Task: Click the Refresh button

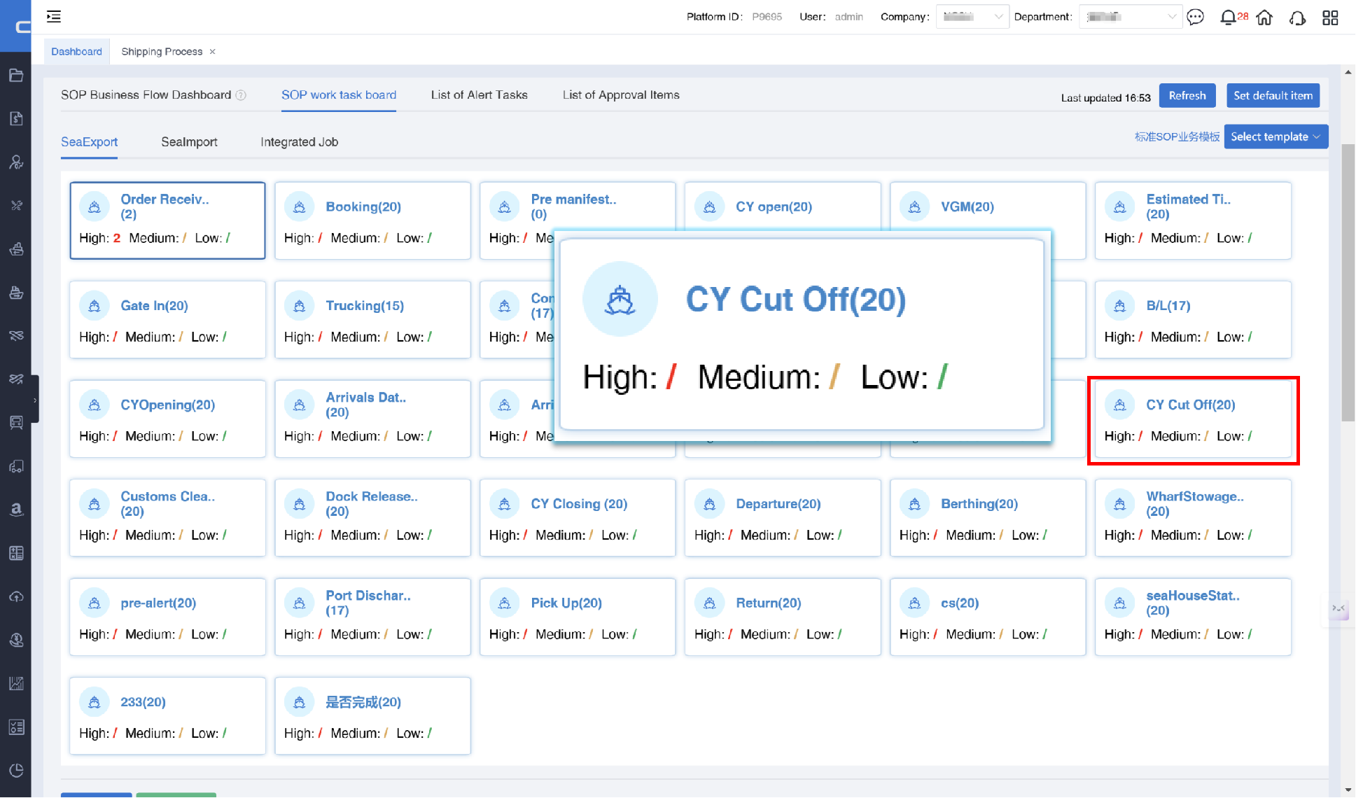Action: point(1187,96)
